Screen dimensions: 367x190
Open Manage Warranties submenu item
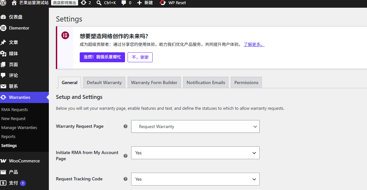19,128
